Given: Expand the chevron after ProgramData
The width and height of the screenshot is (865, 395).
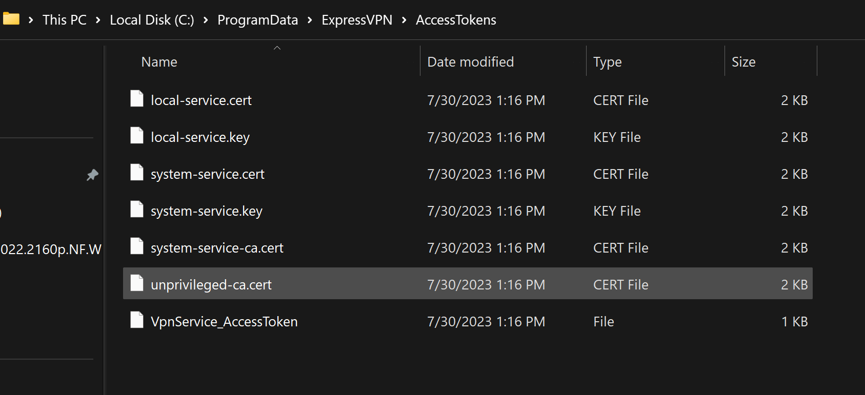Looking at the screenshot, I should [310, 20].
